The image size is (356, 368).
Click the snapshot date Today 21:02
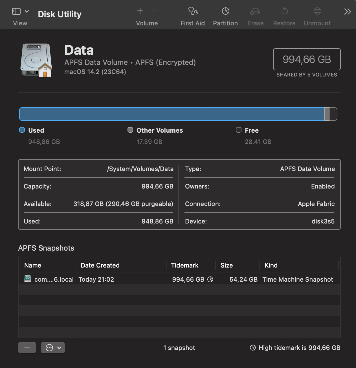click(96, 279)
